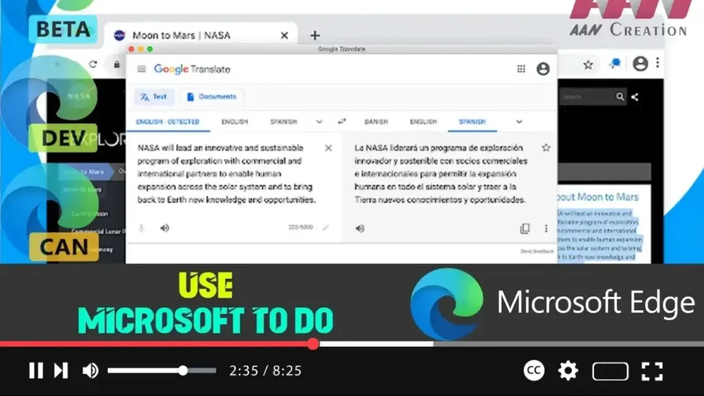Save translation using the star icon

tap(546, 148)
